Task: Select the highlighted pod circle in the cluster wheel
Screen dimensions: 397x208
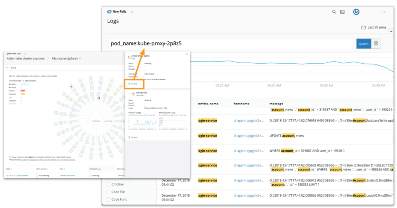Action: (x=99, y=98)
